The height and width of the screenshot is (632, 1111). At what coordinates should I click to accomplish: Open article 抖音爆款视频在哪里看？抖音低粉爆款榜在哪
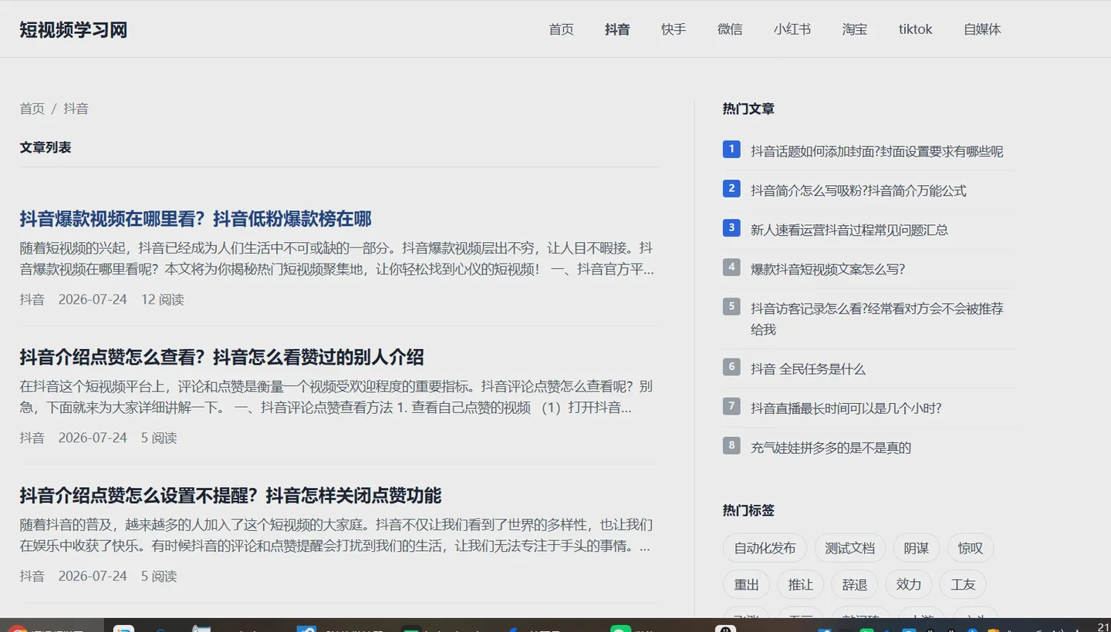196,219
